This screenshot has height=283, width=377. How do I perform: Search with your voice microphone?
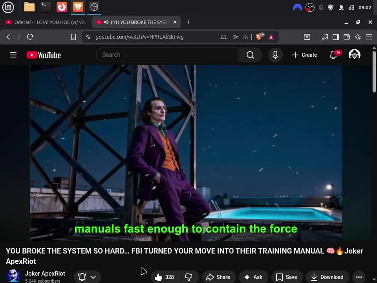coord(275,55)
